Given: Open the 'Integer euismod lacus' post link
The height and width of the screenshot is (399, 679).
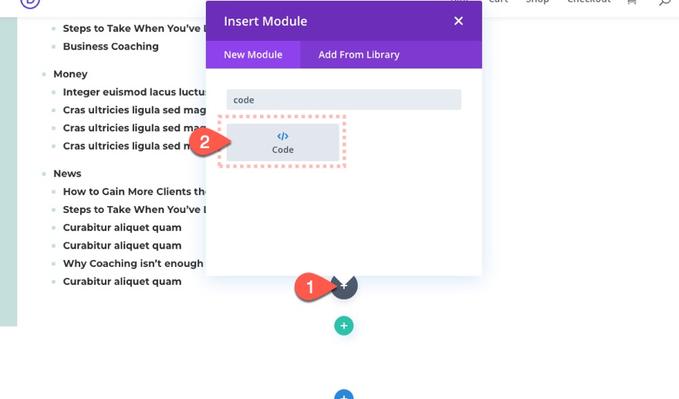Looking at the screenshot, I should point(134,92).
